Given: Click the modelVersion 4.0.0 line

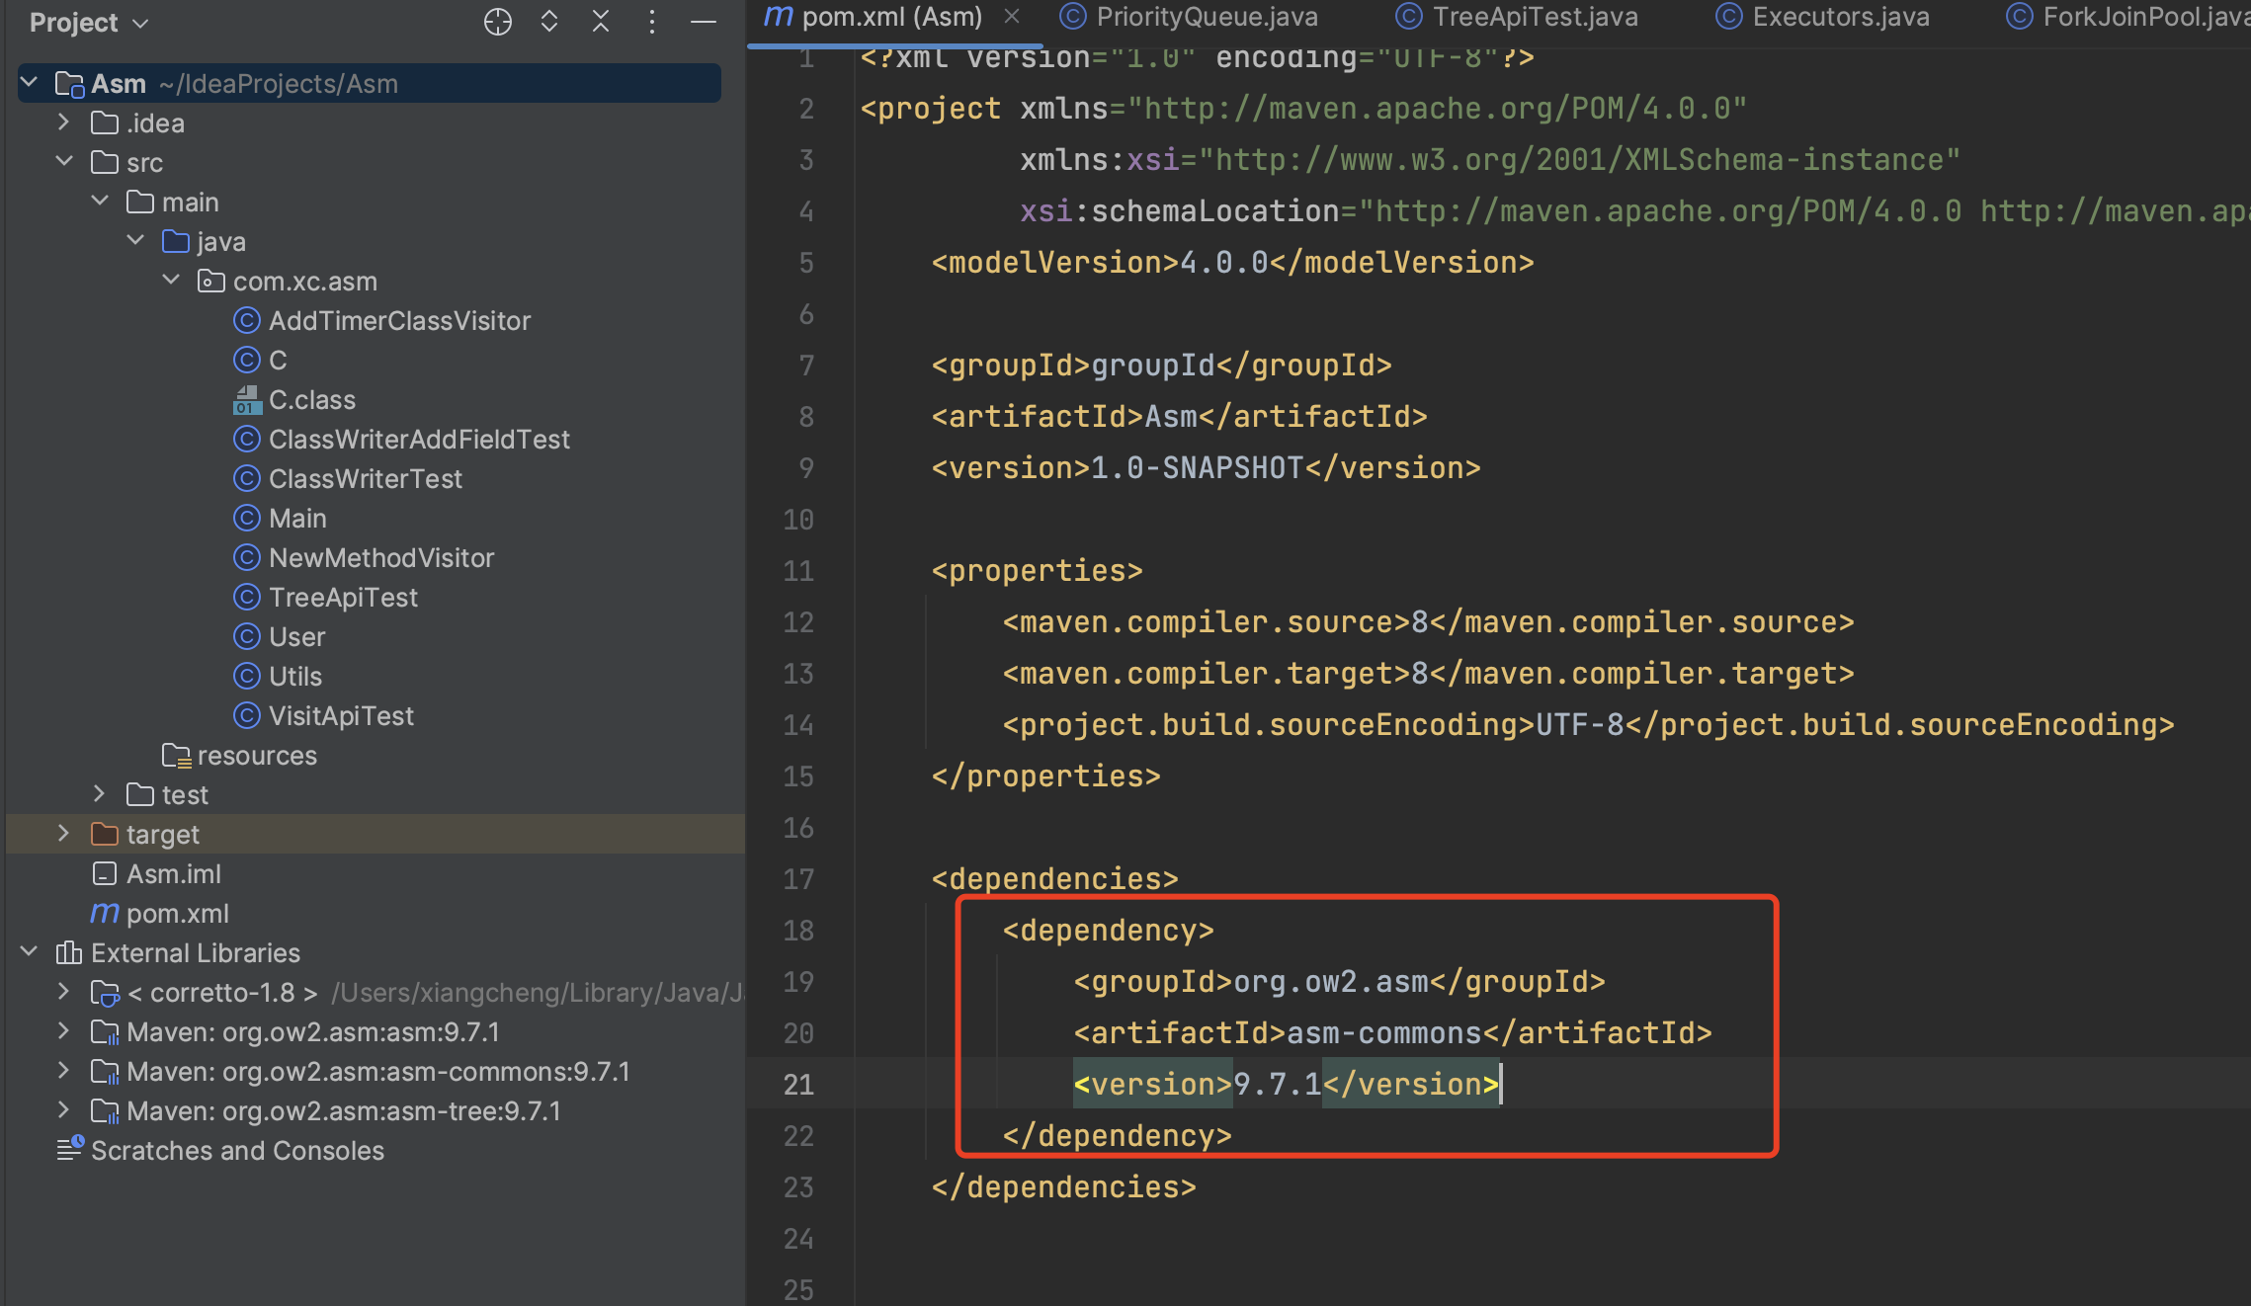Looking at the screenshot, I should pyautogui.click(x=1232, y=263).
